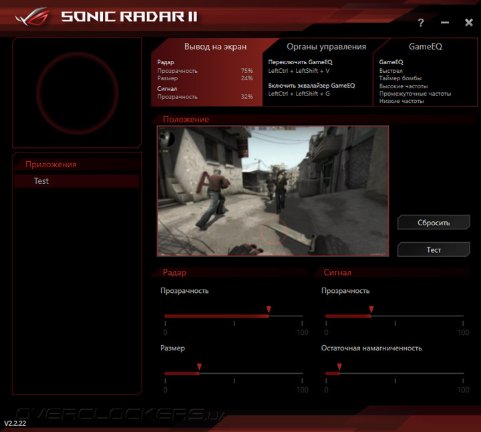Click the Остаточная намагниченность slider handle
Viewport: 481px width, 432px height.
(x=339, y=366)
